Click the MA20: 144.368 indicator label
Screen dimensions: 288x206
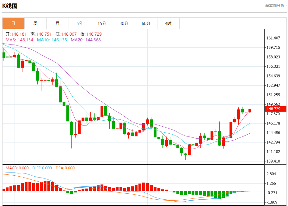[86, 40]
